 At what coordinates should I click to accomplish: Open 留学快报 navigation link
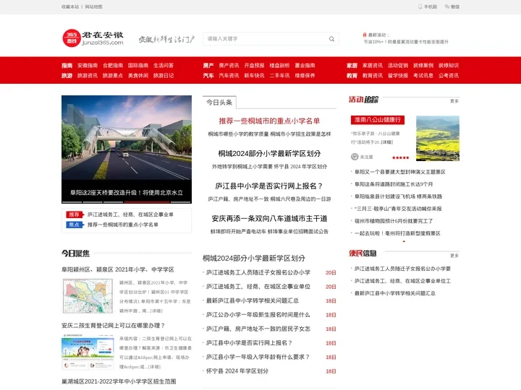(398, 76)
